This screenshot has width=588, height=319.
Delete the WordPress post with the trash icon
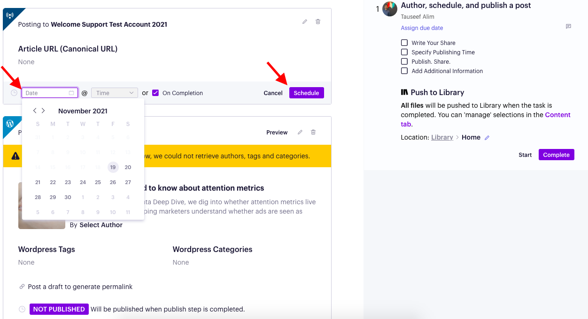coord(313,132)
